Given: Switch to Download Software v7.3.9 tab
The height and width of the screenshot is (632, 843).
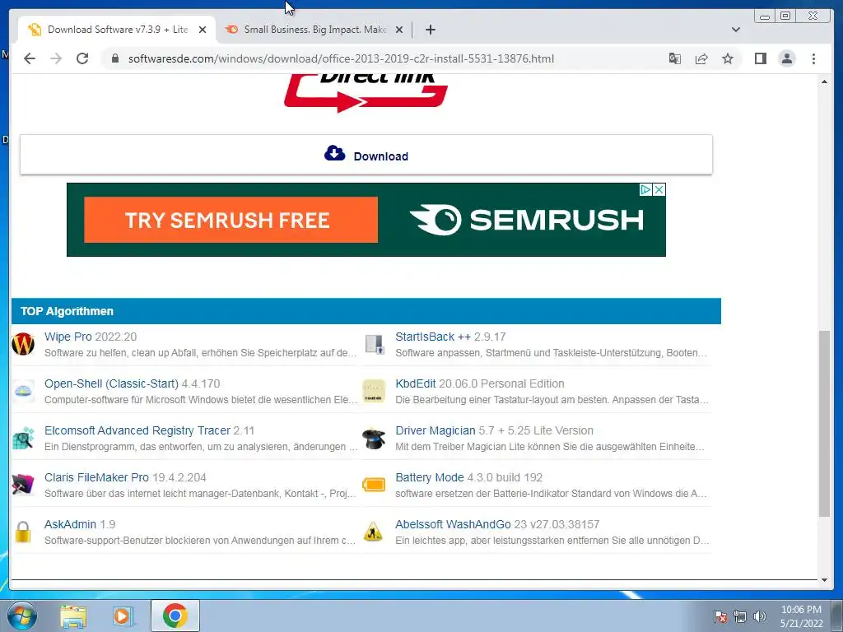Looking at the screenshot, I should pos(117,30).
